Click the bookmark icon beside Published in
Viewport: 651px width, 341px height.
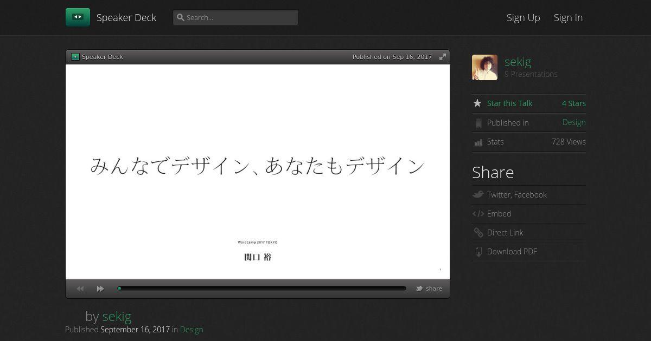tap(478, 123)
